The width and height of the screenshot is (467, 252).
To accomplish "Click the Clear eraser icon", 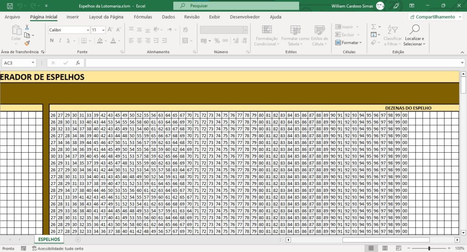I will pyautogui.click(x=374, y=43).
